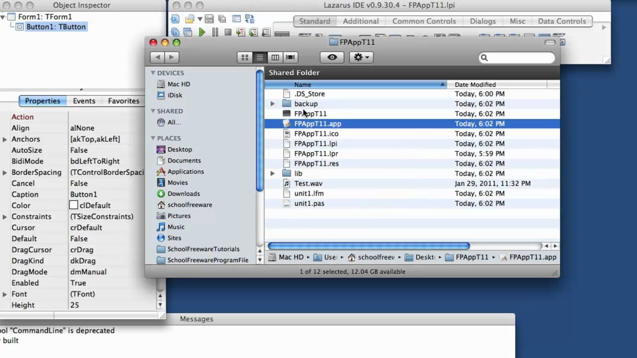
Task: Click FPAppT11 folder in path bar
Action: pyautogui.click(x=466, y=257)
